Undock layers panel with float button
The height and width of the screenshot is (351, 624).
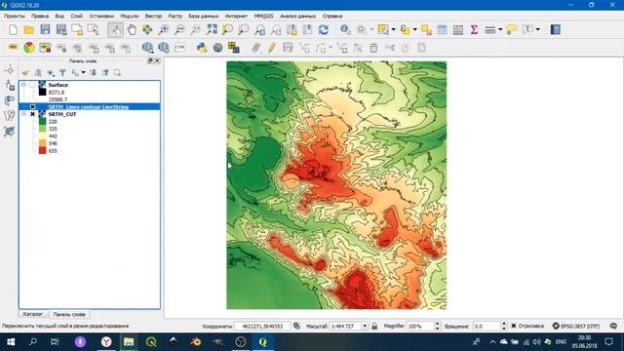(150, 60)
